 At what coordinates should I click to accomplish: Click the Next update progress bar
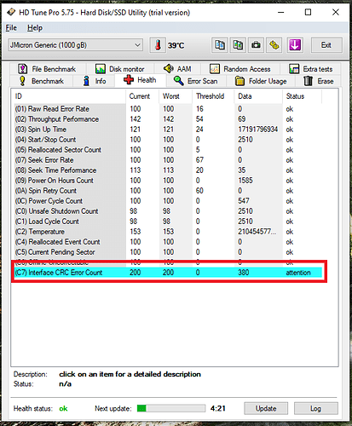click(171, 408)
